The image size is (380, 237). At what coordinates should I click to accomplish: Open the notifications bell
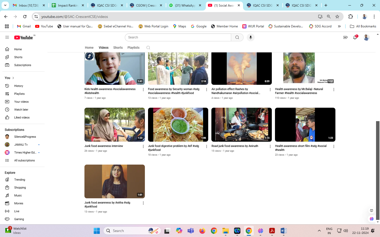coord(355,37)
